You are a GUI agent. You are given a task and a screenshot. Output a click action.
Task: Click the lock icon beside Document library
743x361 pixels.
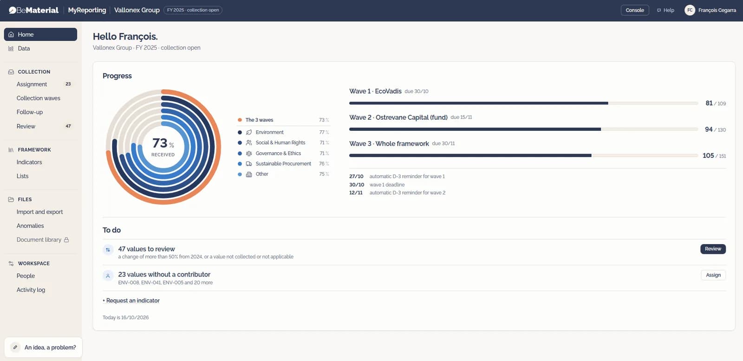tap(66, 240)
